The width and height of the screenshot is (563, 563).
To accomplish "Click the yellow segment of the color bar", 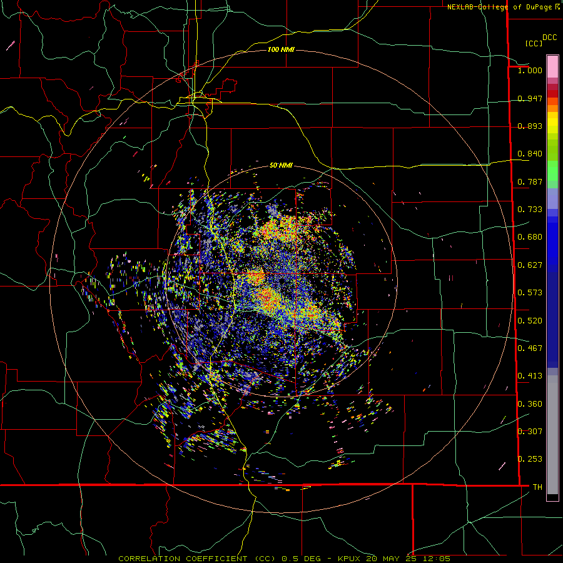I will 552,123.
